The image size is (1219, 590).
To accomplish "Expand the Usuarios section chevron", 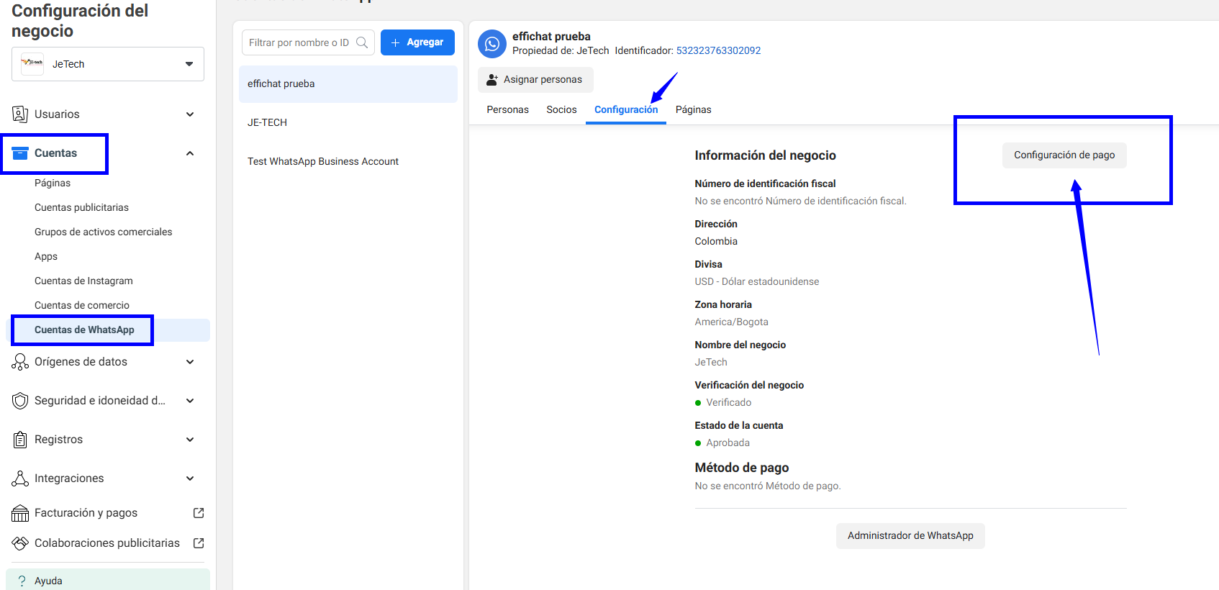I will (190, 114).
